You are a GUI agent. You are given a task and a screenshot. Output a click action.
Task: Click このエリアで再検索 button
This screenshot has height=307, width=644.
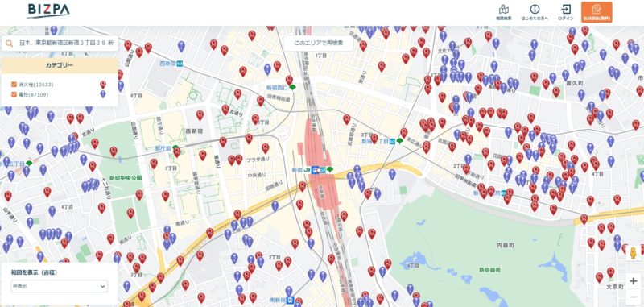click(318, 43)
